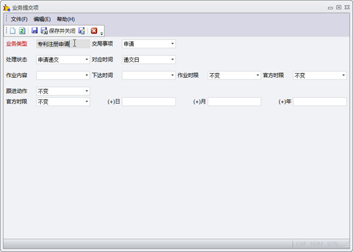
Task: Click the (+)日 input field
Action: pos(149,102)
